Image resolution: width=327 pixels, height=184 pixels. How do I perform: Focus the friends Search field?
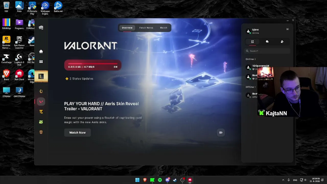(x=267, y=51)
